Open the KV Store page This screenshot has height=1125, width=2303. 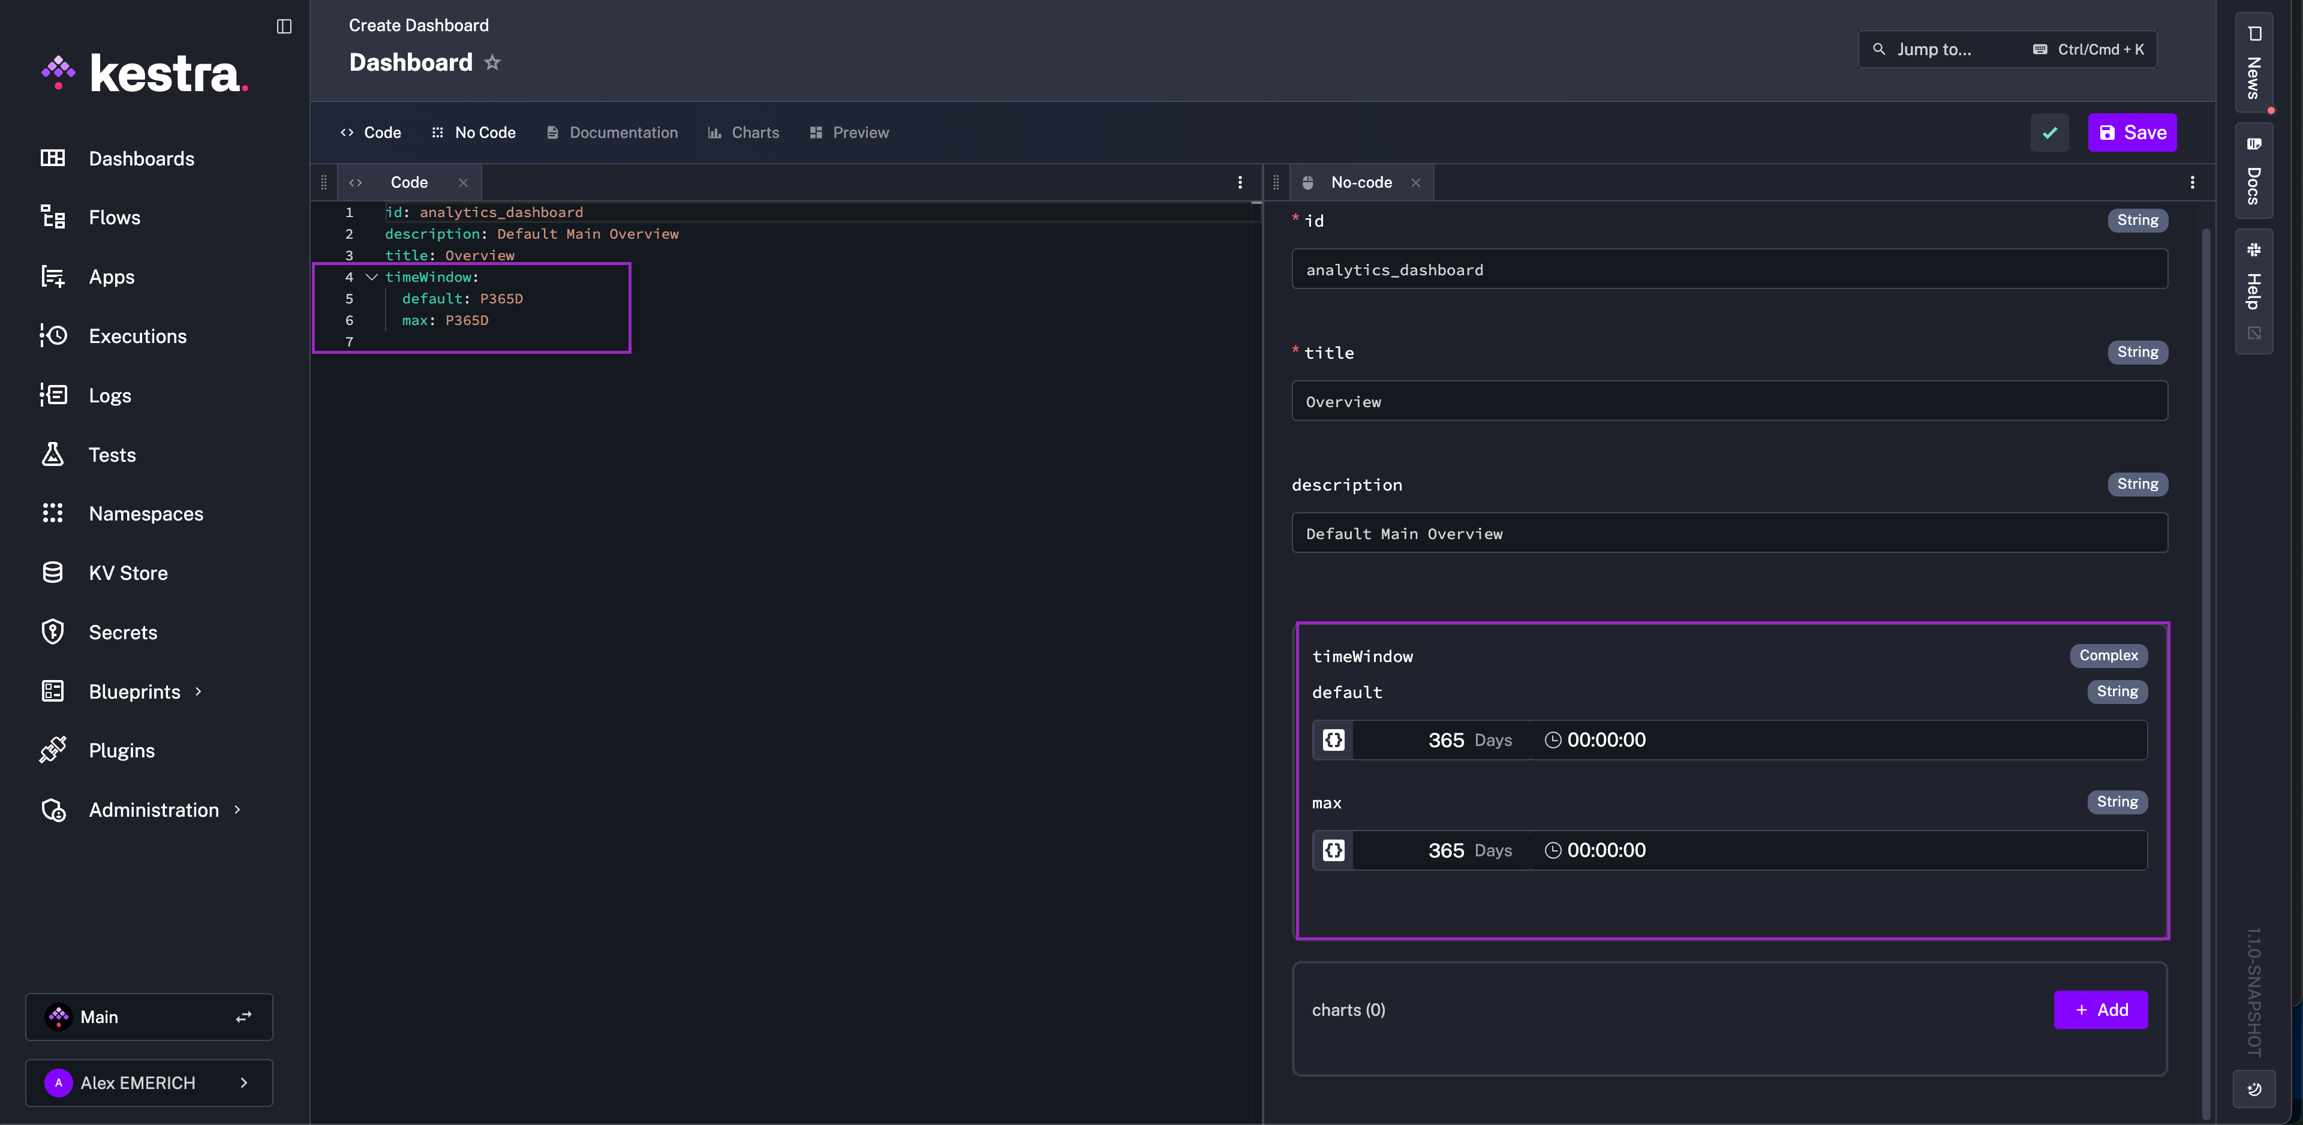(128, 573)
